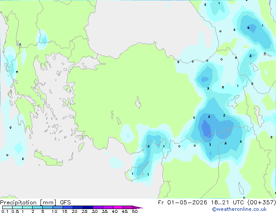
Task: Select the 5–10 mm legend color
Action: click(x=47, y=207)
